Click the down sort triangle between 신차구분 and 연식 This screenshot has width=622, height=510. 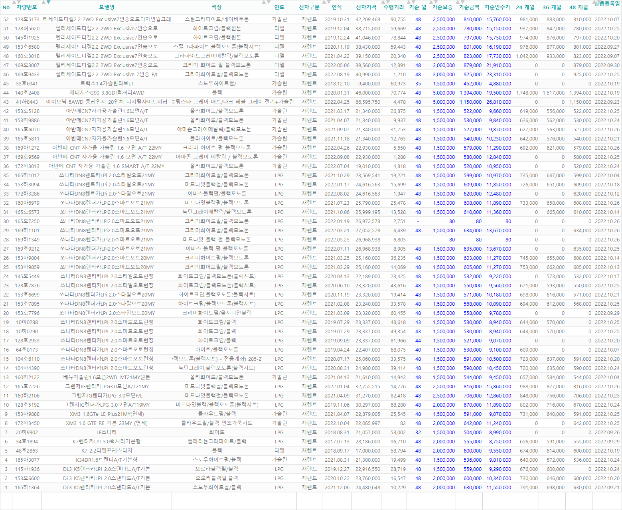point(329,2)
